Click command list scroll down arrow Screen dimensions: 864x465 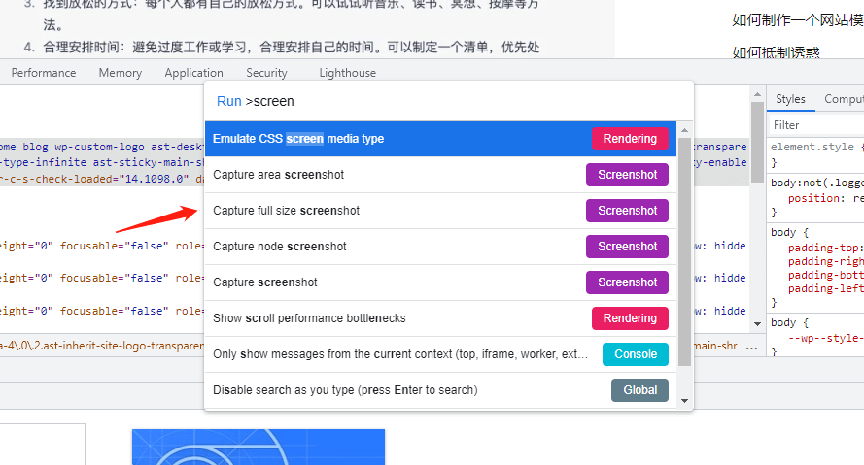(x=684, y=401)
